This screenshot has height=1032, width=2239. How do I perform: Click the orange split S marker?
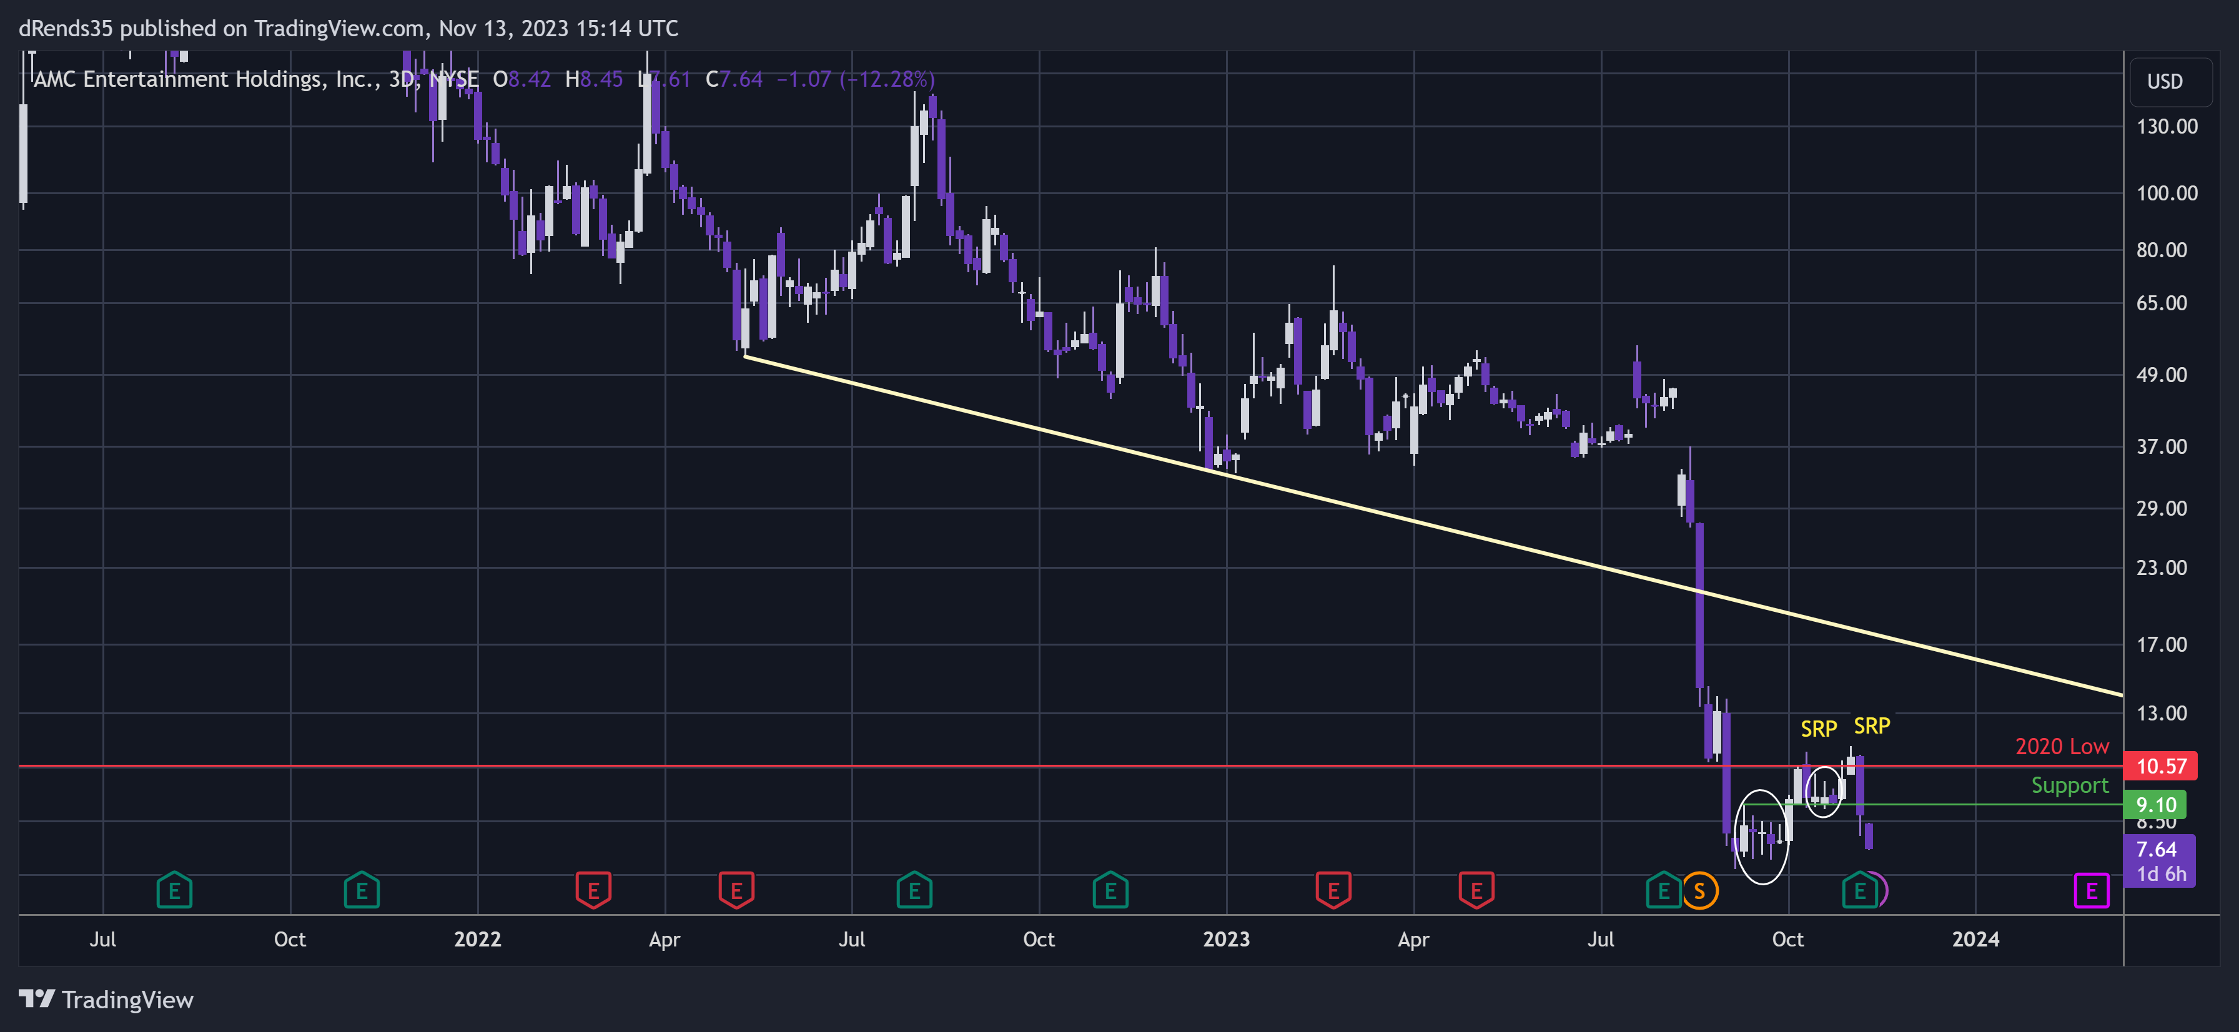(1699, 890)
